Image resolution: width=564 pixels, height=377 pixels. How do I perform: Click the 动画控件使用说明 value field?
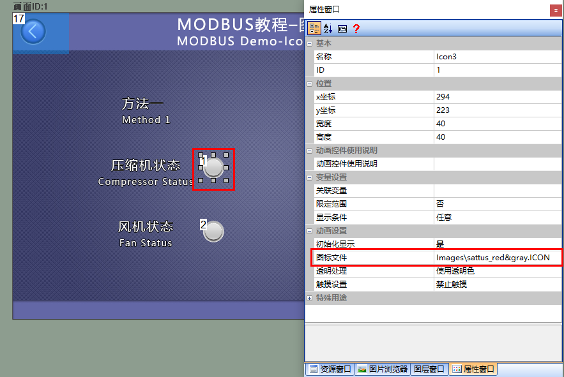click(x=498, y=164)
